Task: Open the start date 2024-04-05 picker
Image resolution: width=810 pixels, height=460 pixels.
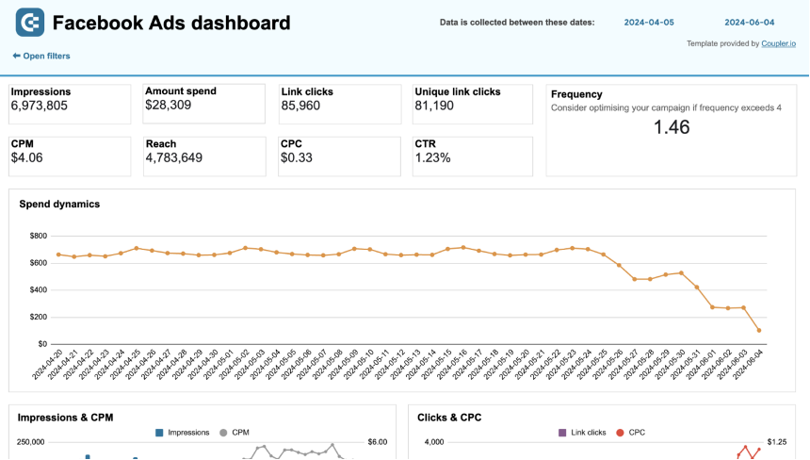Action: click(x=650, y=23)
